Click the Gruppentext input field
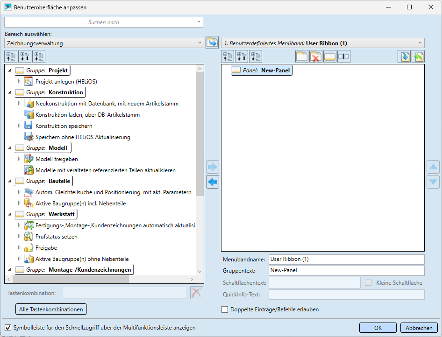The width and height of the screenshot is (442, 337). 346,271
